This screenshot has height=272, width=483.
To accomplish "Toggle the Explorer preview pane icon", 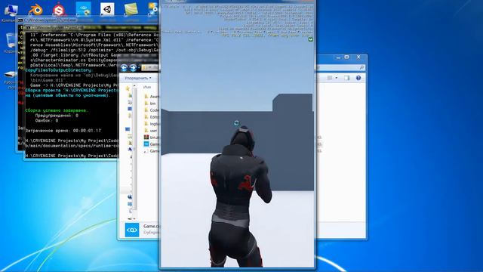I will click(347, 78).
